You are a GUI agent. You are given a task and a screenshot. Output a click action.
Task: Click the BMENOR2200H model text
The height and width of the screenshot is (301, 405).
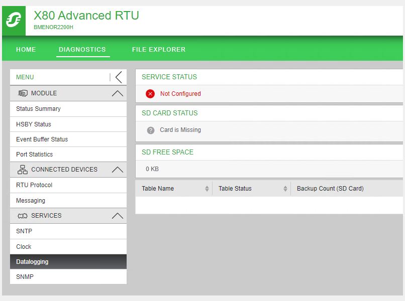53,27
